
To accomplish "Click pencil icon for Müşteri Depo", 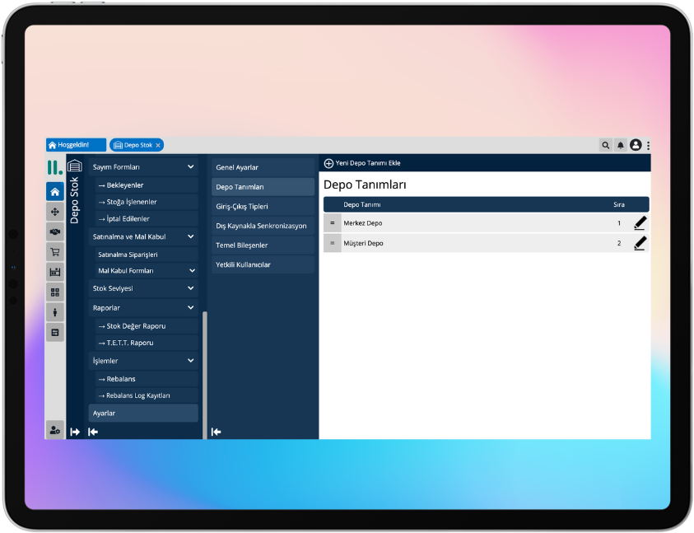I will (640, 243).
